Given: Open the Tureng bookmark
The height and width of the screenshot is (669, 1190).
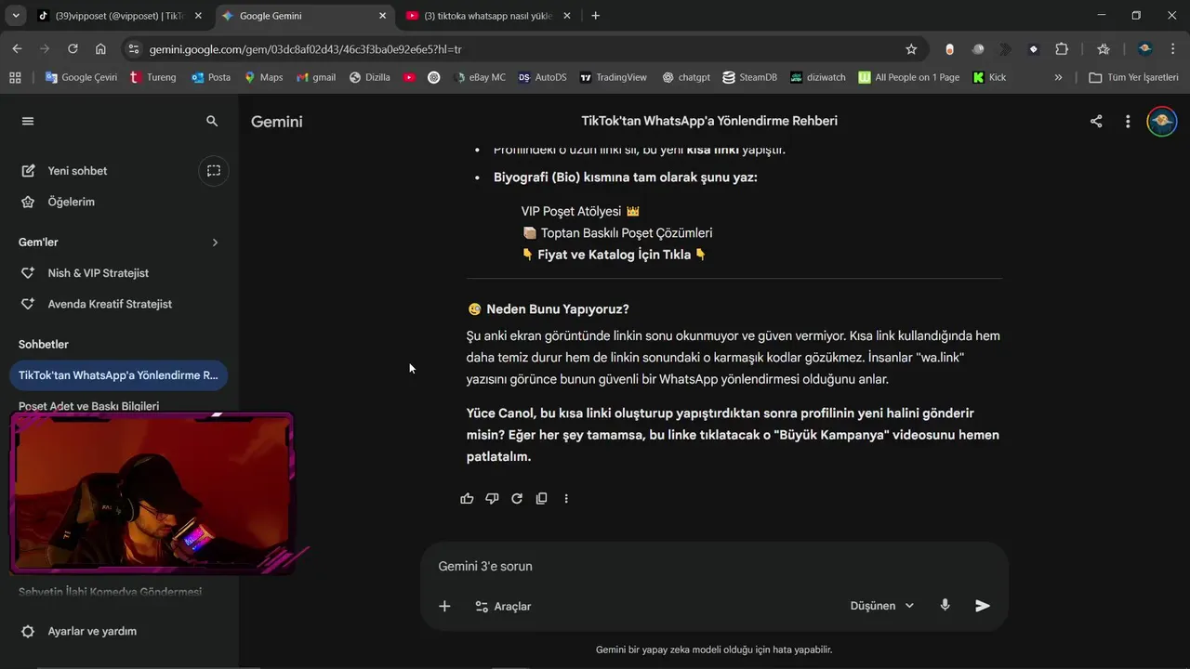Looking at the screenshot, I should click(x=153, y=77).
